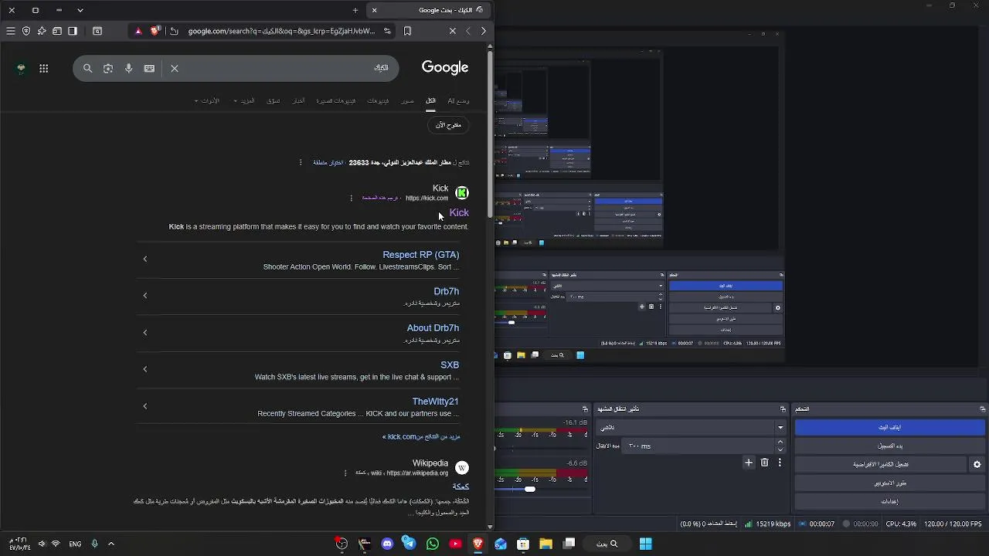Click the site settings icon in the address bar
989x556 pixels.
(x=387, y=31)
